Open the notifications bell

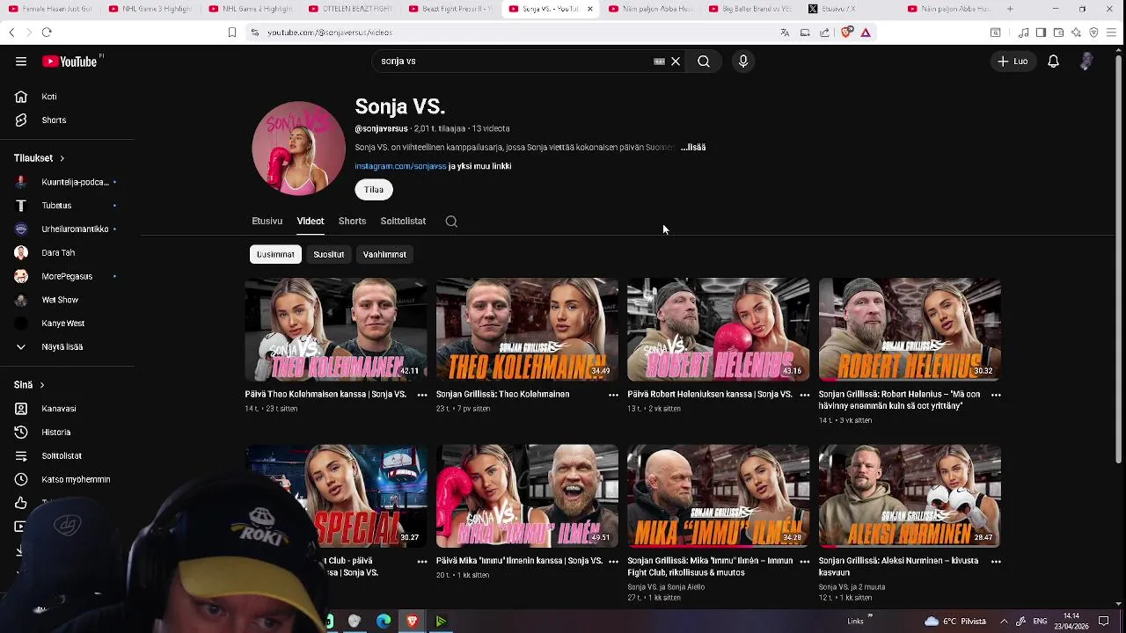click(1053, 62)
